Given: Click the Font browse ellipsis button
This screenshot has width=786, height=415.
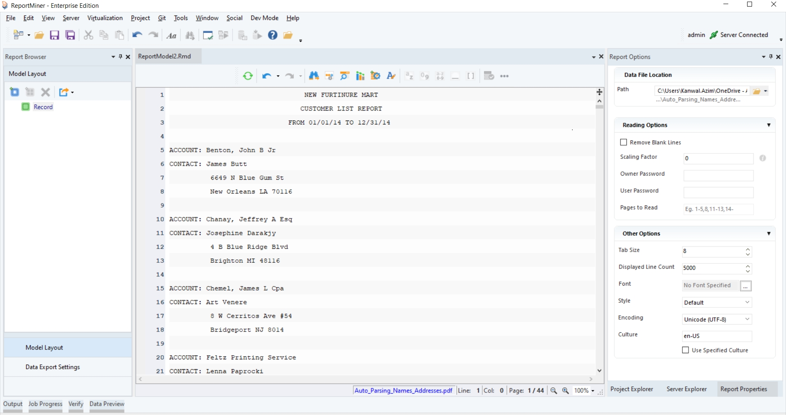Looking at the screenshot, I should tap(745, 286).
